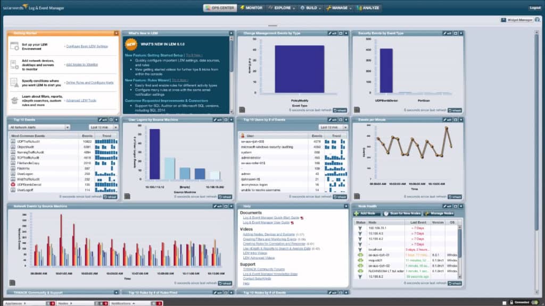Image resolution: width=545 pixels, height=306 pixels.
Task: Open data table in Events per Minute widget
Action: point(357,197)
